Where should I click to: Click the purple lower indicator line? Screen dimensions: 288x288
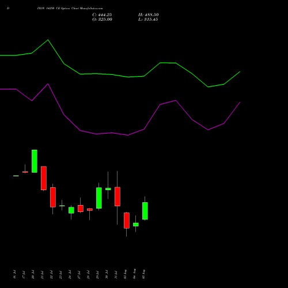pyautogui.click(x=120, y=134)
